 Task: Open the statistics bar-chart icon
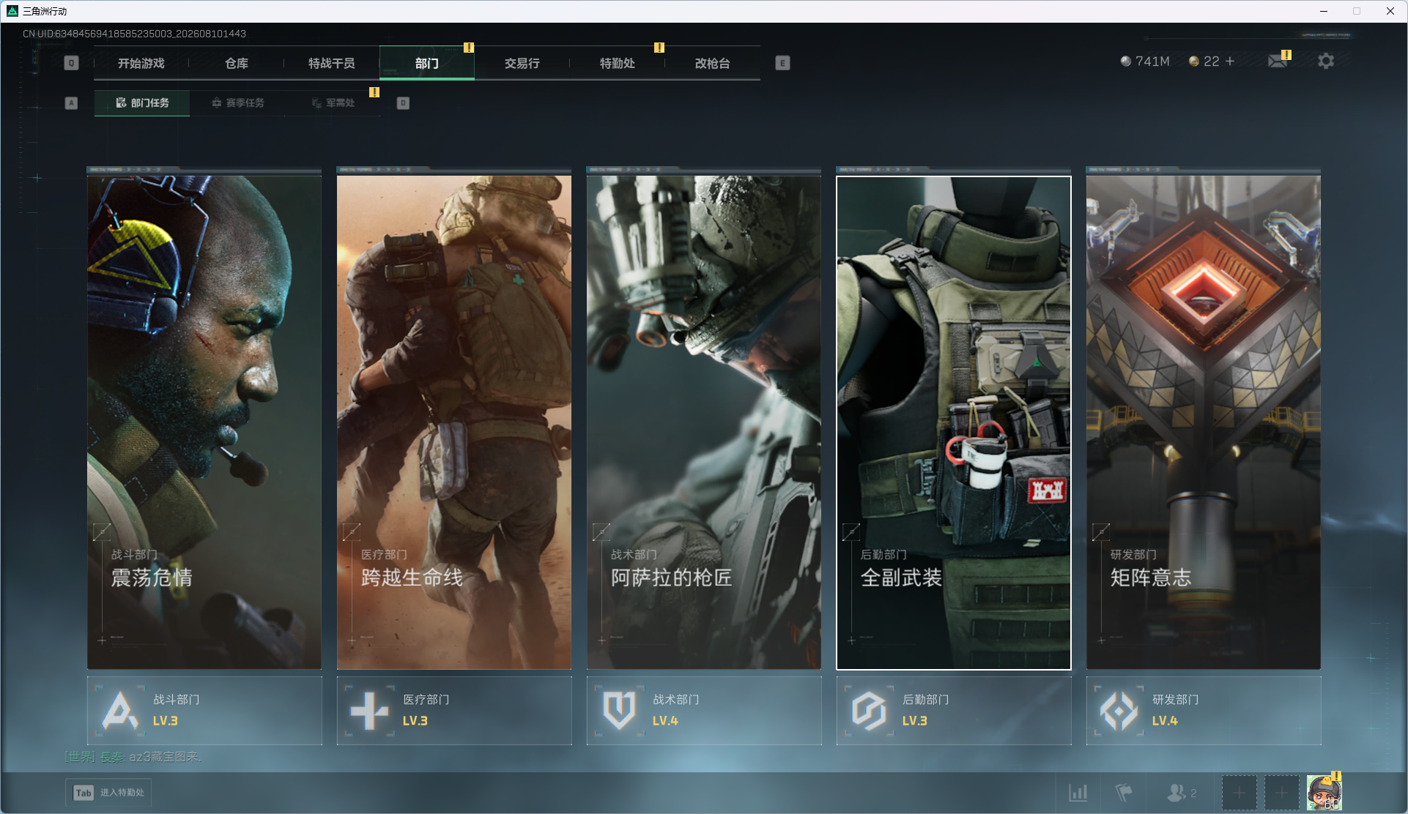[x=1078, y=793]
